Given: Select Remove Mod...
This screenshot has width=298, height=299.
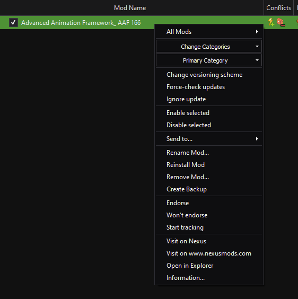Looking at the screenshot, I should [x=209, y=177].
